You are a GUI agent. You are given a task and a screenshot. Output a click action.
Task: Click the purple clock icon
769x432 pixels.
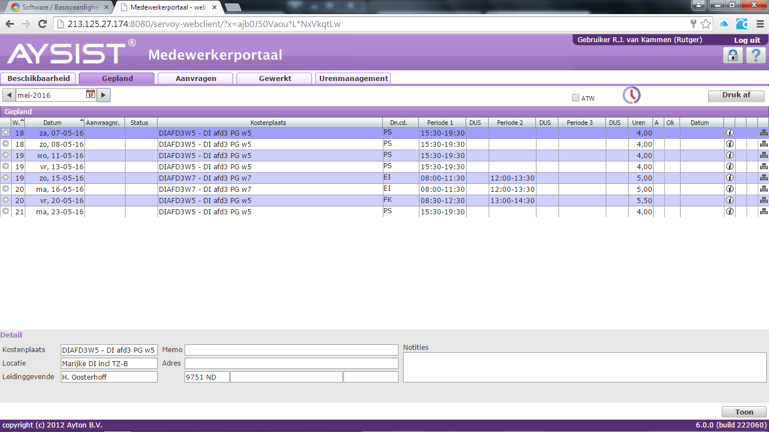click(631, 95)
